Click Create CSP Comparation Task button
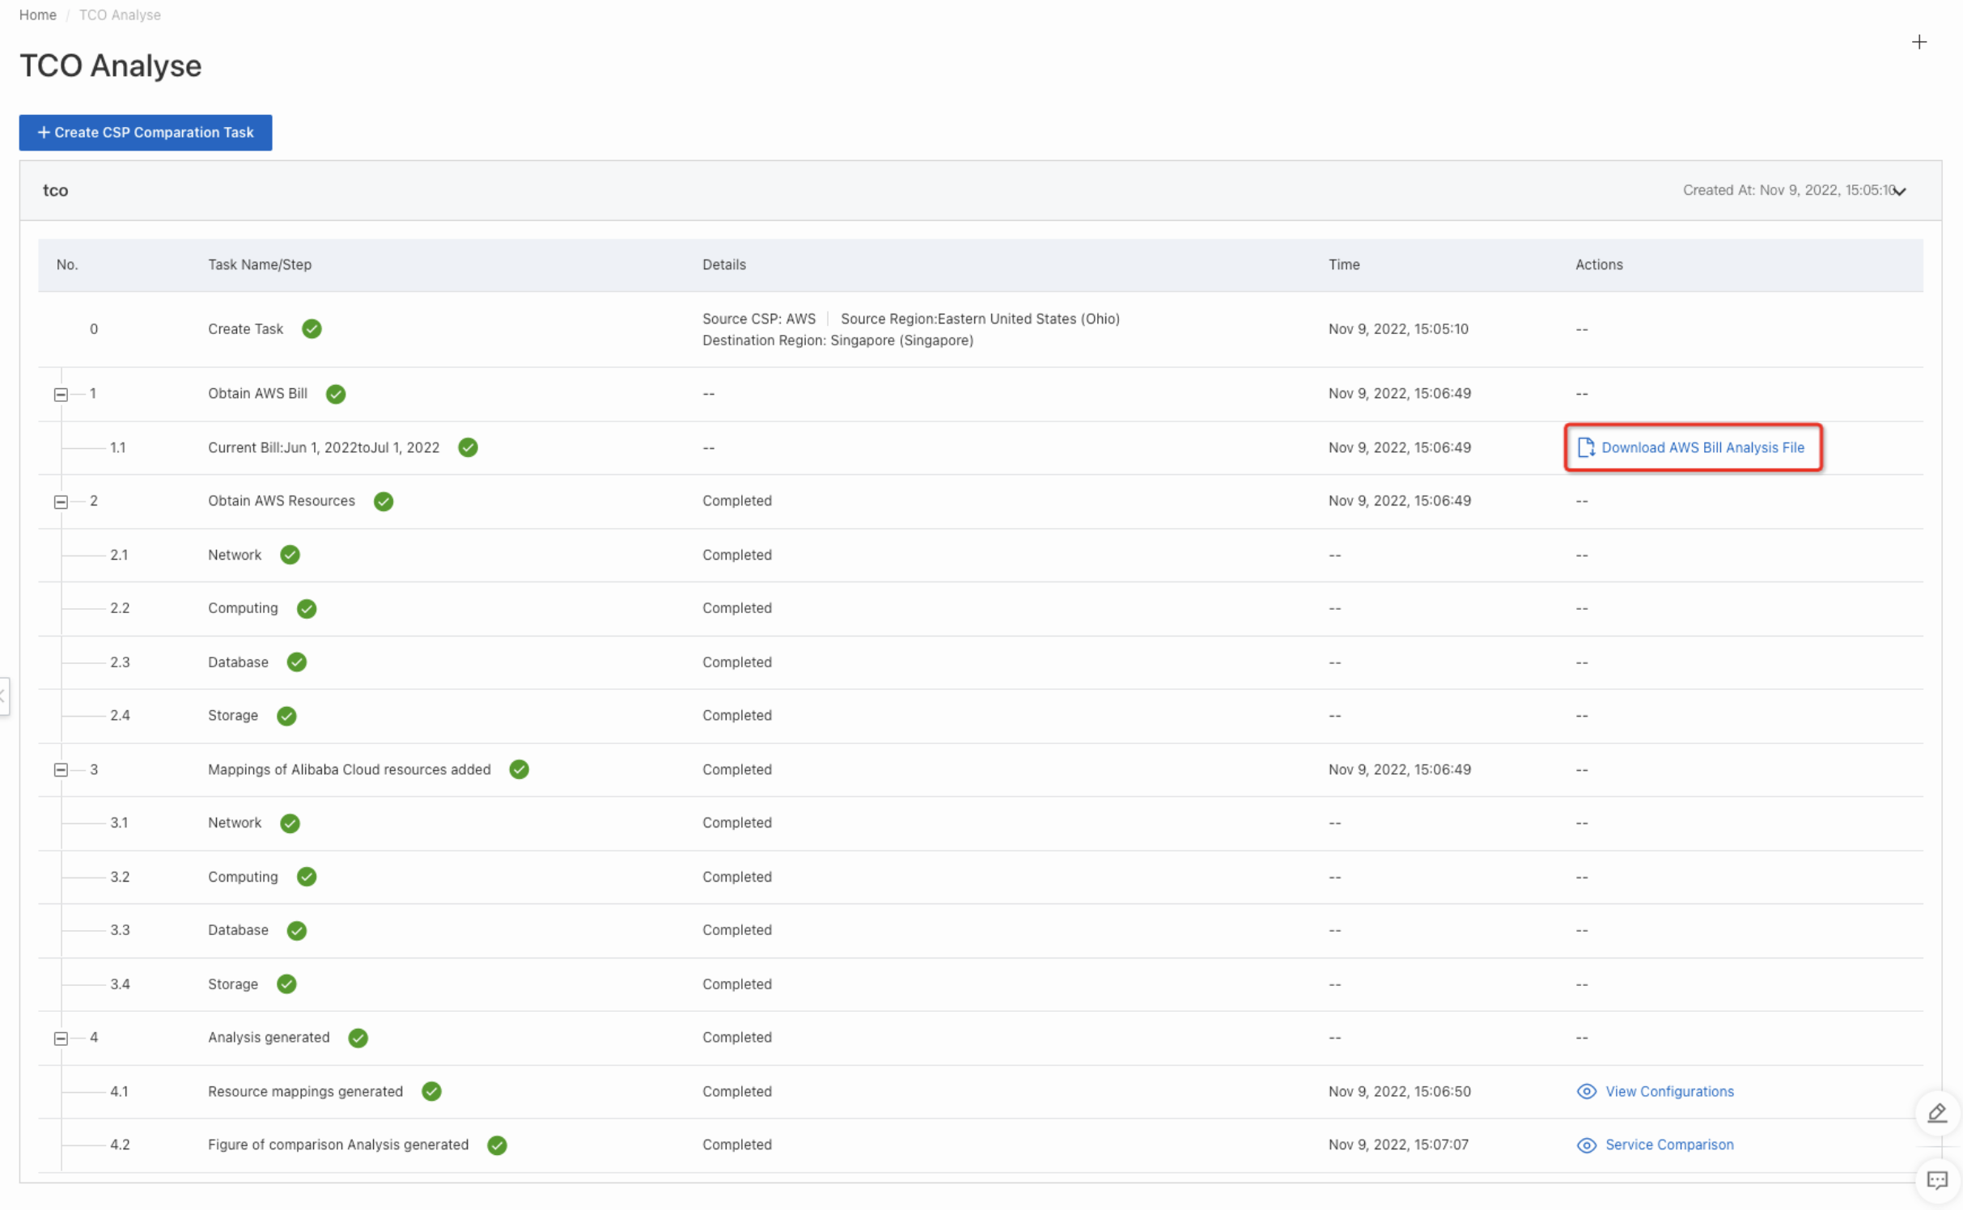This screenshot has height=1210, width=1963. click(x=146, y=133)
